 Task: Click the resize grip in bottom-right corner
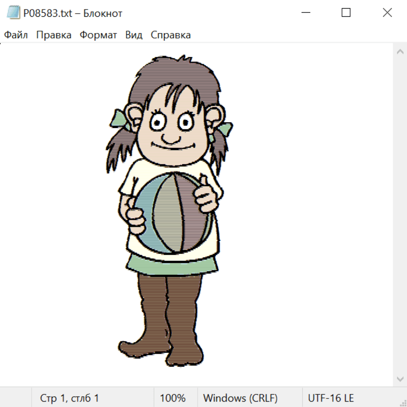403,403
